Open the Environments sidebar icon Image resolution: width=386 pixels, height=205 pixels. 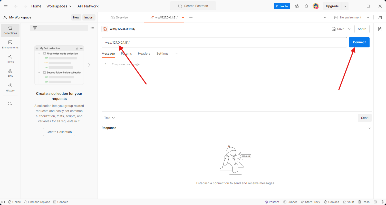coord(10,45)
